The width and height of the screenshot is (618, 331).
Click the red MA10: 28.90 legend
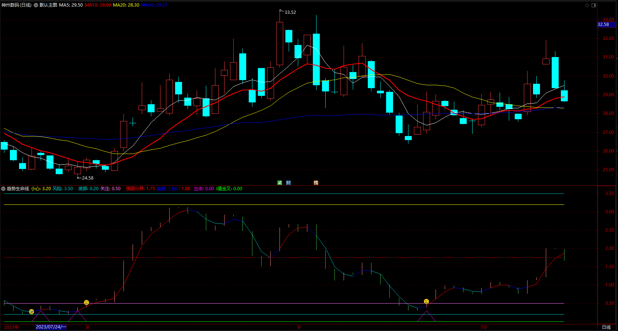[x=98, y=5]
